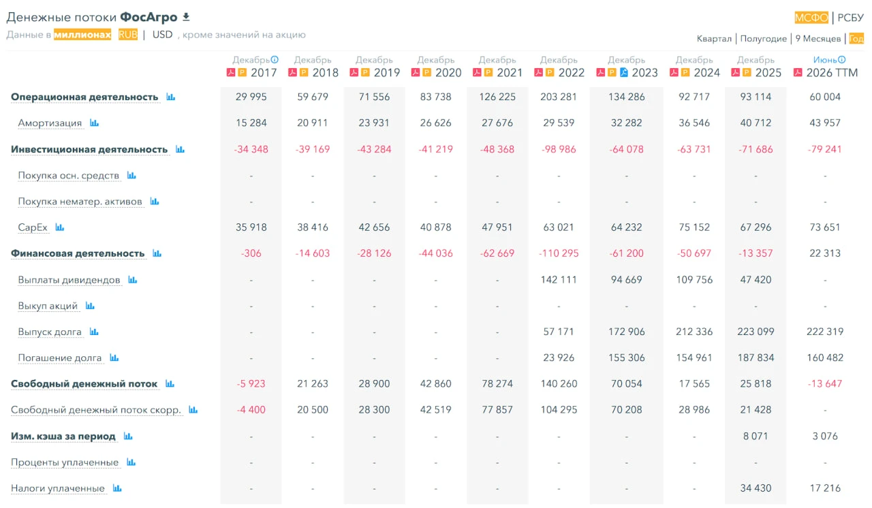Image resolution: width=872 pixels, height=508 pixels.
Task: Open chart for Финансовая деятельность
Action: [157, 253]
